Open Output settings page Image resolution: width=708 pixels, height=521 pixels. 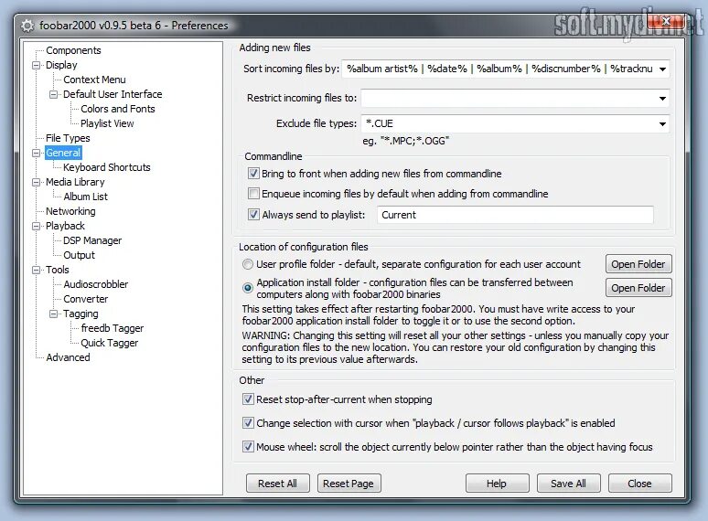click(79, 255)
